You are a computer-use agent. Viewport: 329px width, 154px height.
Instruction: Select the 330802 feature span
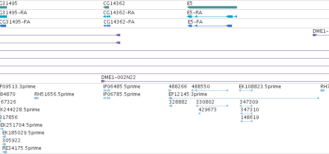pyautogui.click(x=212, y=106)
